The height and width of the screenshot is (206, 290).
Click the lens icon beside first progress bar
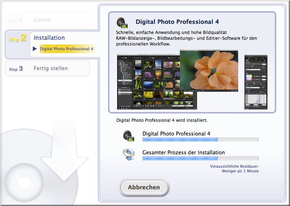129,136
